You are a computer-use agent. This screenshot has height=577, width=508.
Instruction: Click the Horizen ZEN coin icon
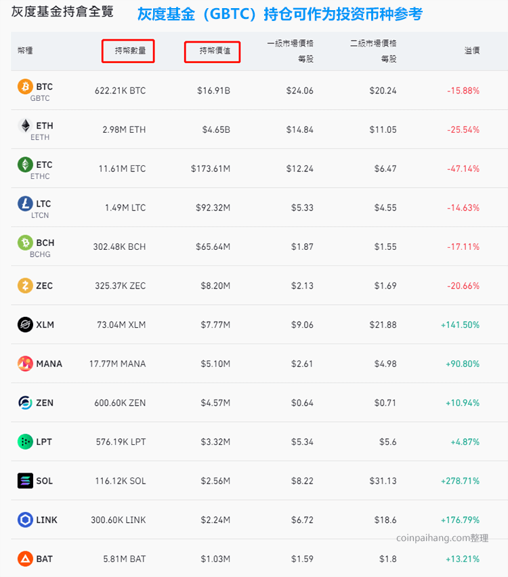click(25, 402)
